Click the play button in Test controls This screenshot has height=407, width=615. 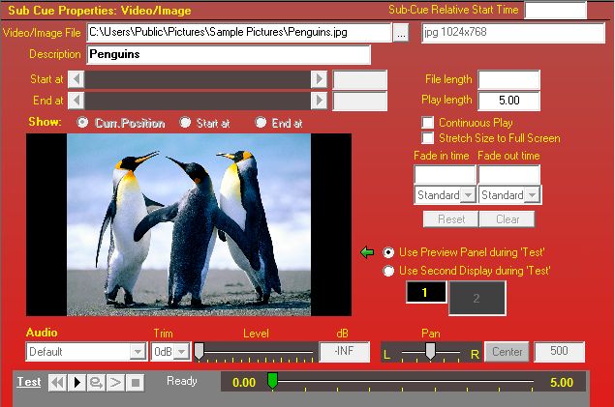point(77,382)
